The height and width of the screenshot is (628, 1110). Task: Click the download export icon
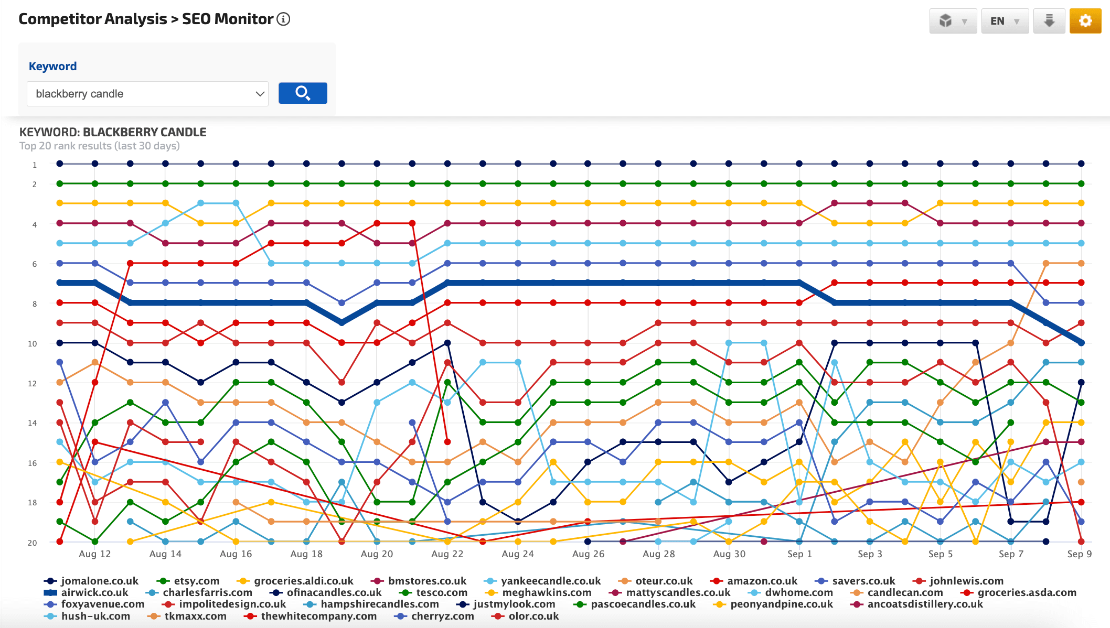1050,21
